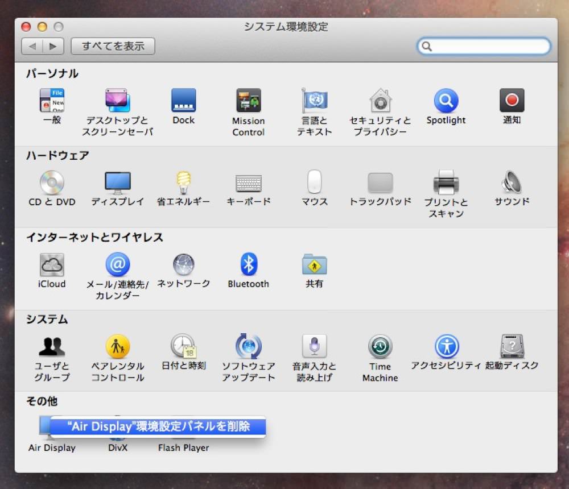Open マウス (Mouse) preferences

315,182
